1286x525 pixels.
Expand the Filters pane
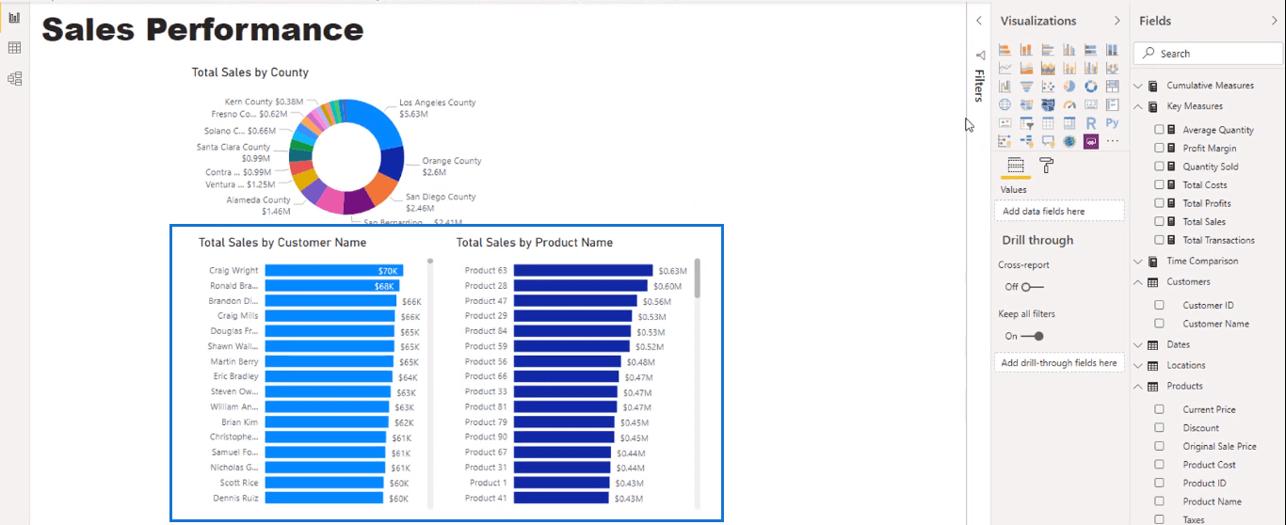979,21
